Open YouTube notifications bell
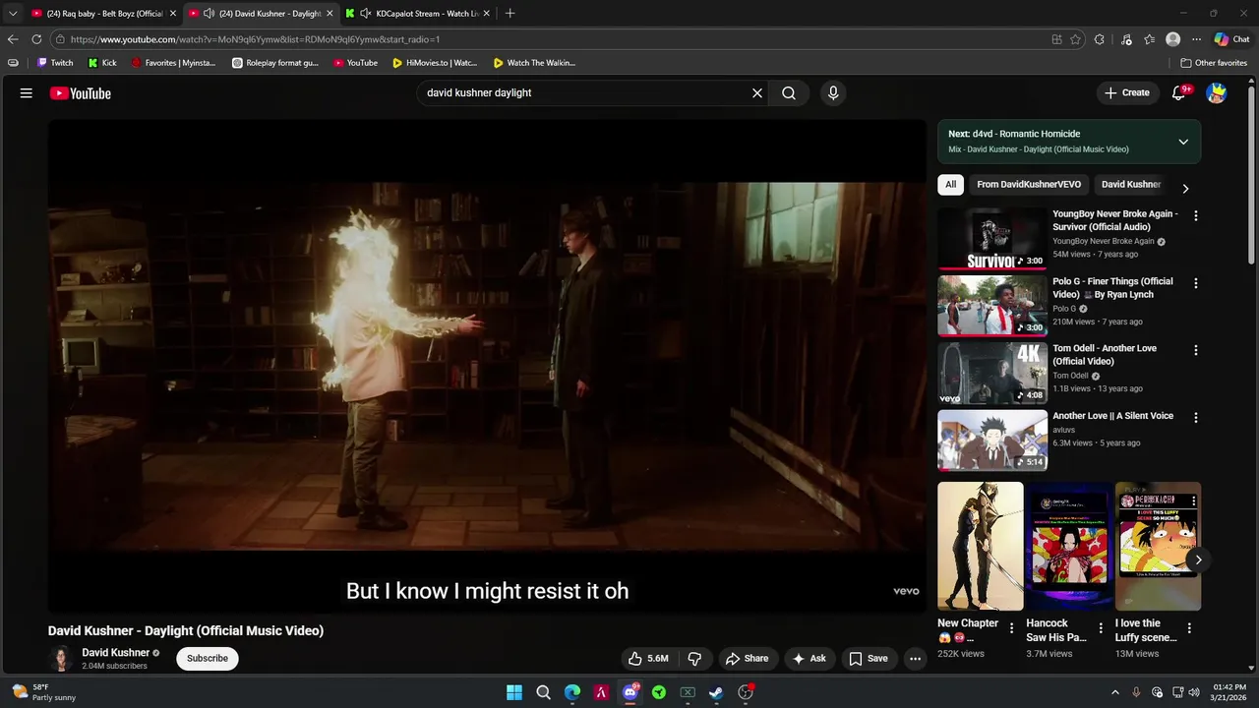Viewport: 1259px width, 708px height. (x=1179, y=92)
